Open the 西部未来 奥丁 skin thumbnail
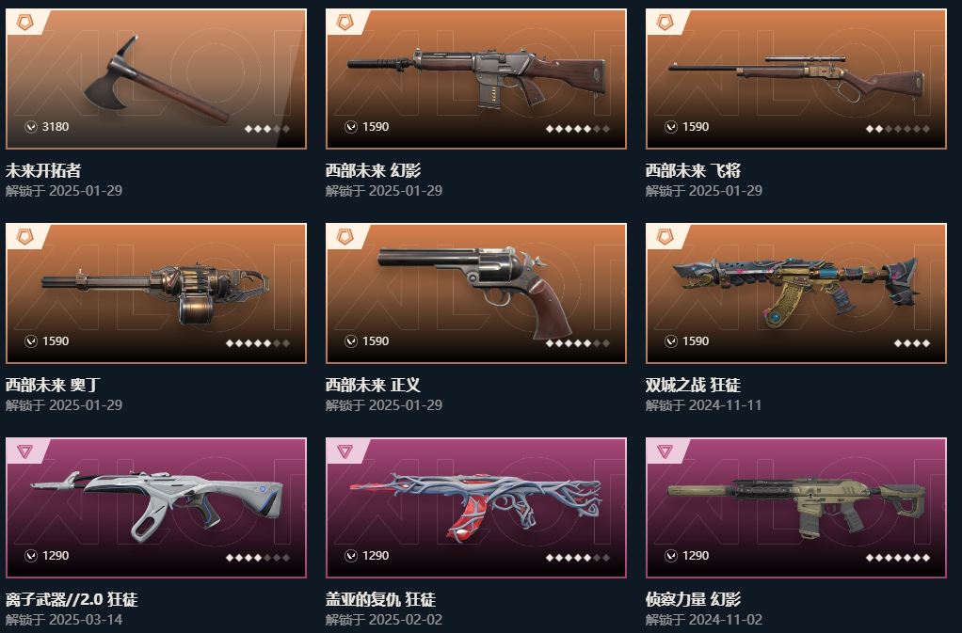962x633 pixels. point(156,293)
